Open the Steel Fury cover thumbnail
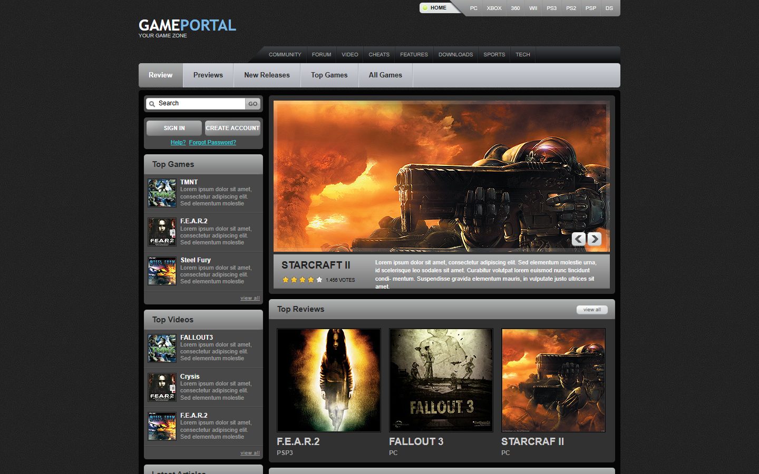 pos(162,271)
